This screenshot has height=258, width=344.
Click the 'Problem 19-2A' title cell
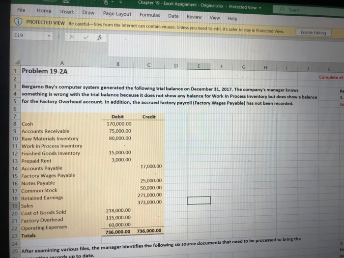click(x=45, y=71)
